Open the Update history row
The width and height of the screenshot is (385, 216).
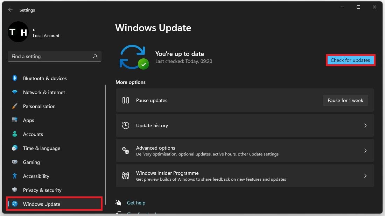[245, 125]
